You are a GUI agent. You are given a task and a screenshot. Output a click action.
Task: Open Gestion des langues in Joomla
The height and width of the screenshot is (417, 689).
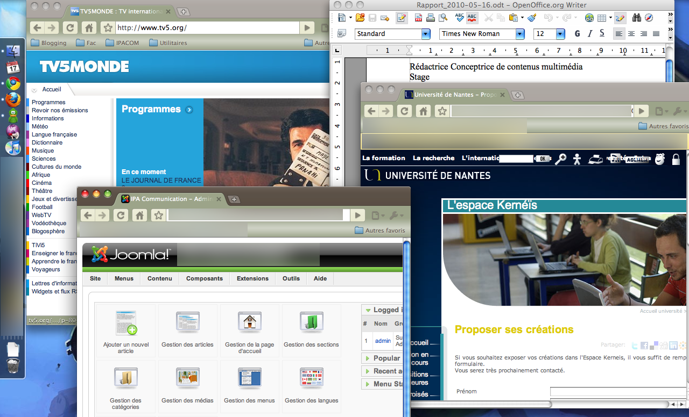point(312,386)
